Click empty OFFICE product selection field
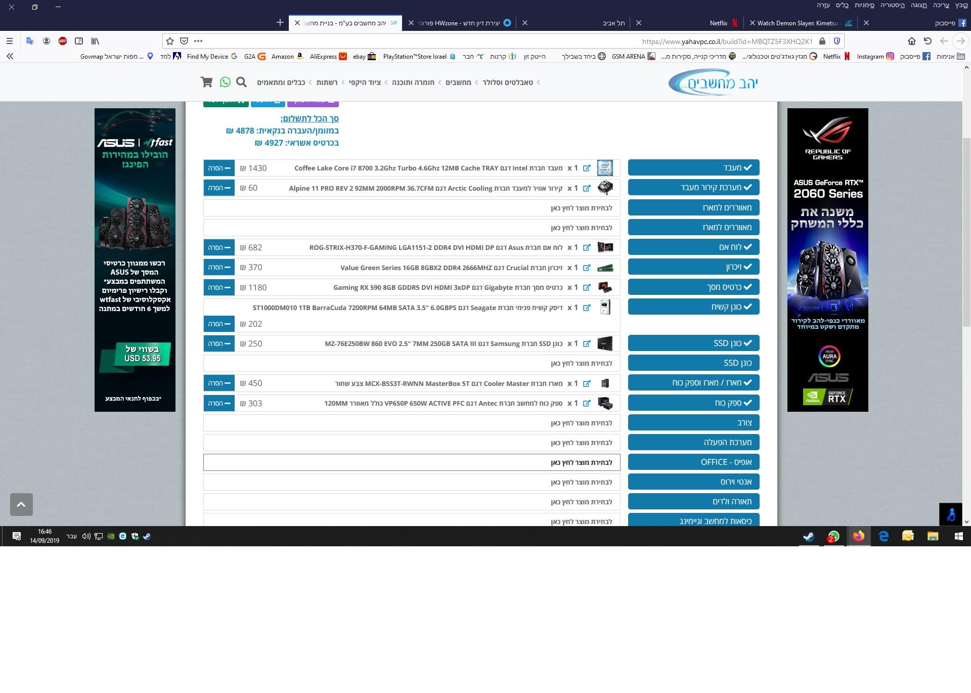971x693 pixels. point(412,462)
